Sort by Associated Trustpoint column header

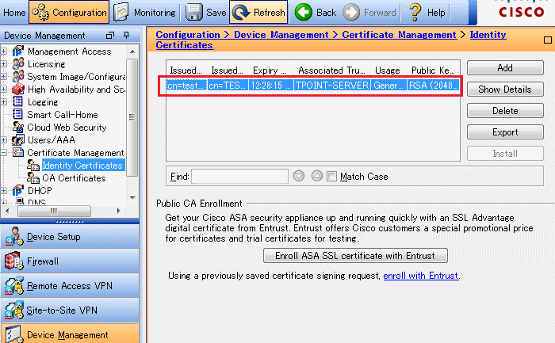pyautogui.click(x=331, y=71)
